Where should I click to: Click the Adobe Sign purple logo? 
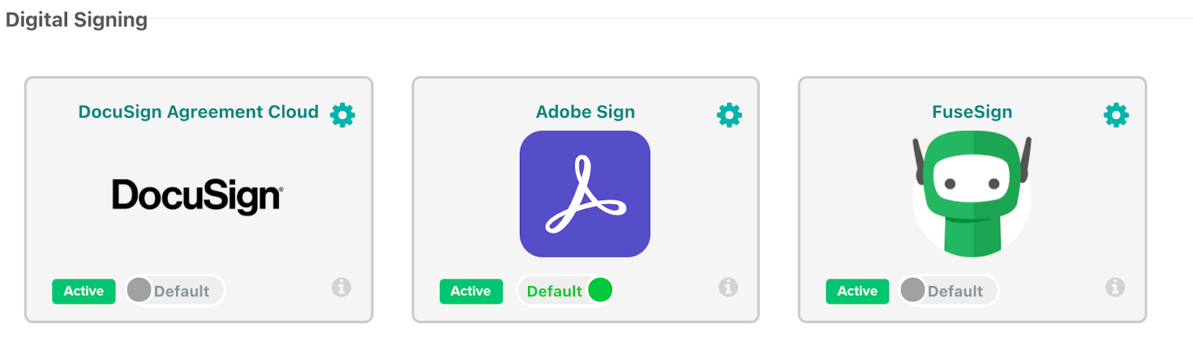tap(585, 194)
